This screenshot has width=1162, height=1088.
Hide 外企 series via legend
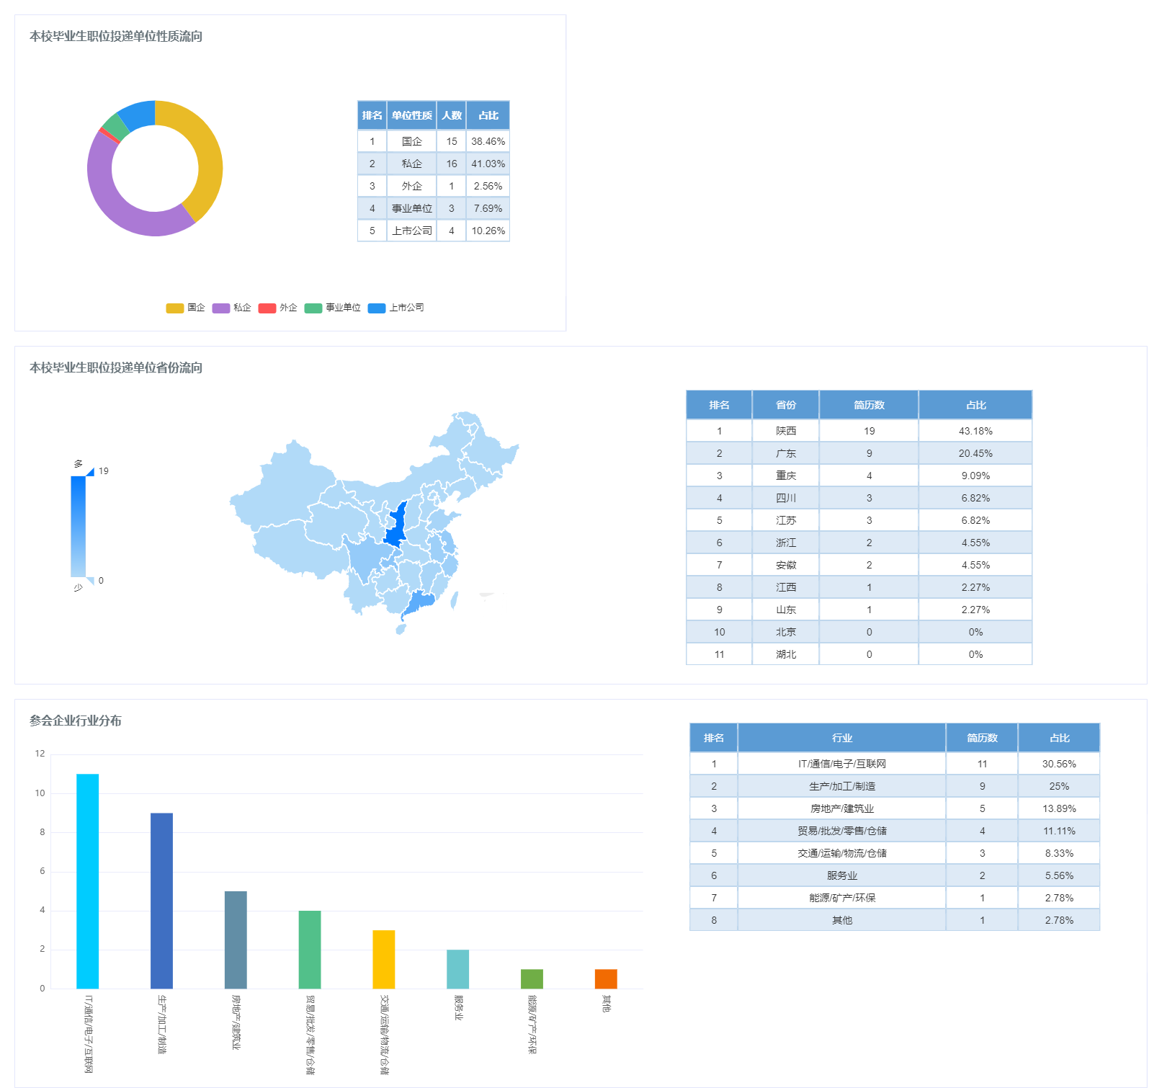(x=277, y=308)
